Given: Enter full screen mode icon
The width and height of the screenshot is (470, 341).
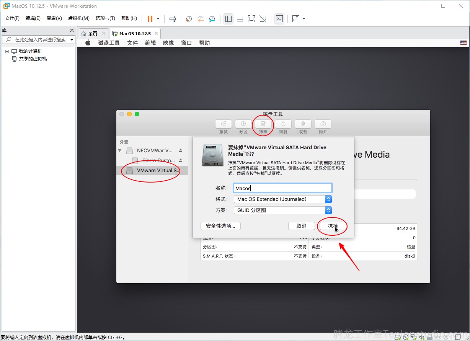Looking at the screenshot, I should pyautogui.click(x=251, y=19).
